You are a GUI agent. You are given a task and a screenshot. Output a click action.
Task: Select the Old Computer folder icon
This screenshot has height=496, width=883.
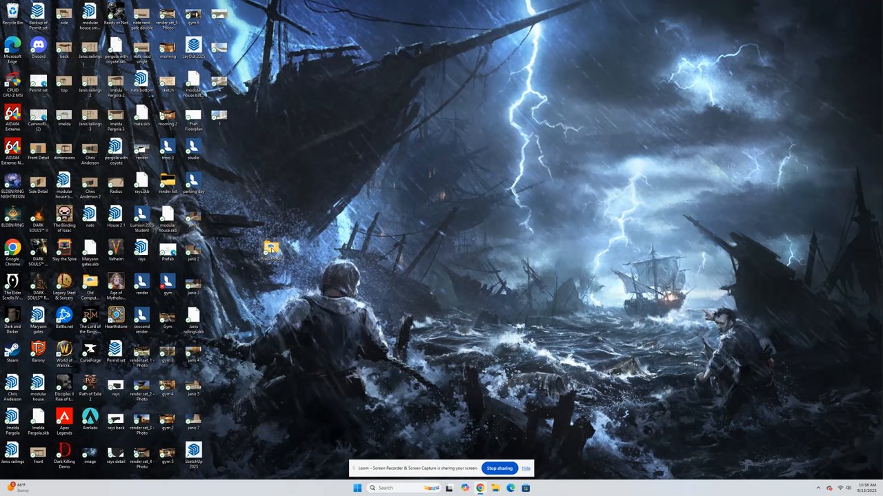tap(90, 287)
